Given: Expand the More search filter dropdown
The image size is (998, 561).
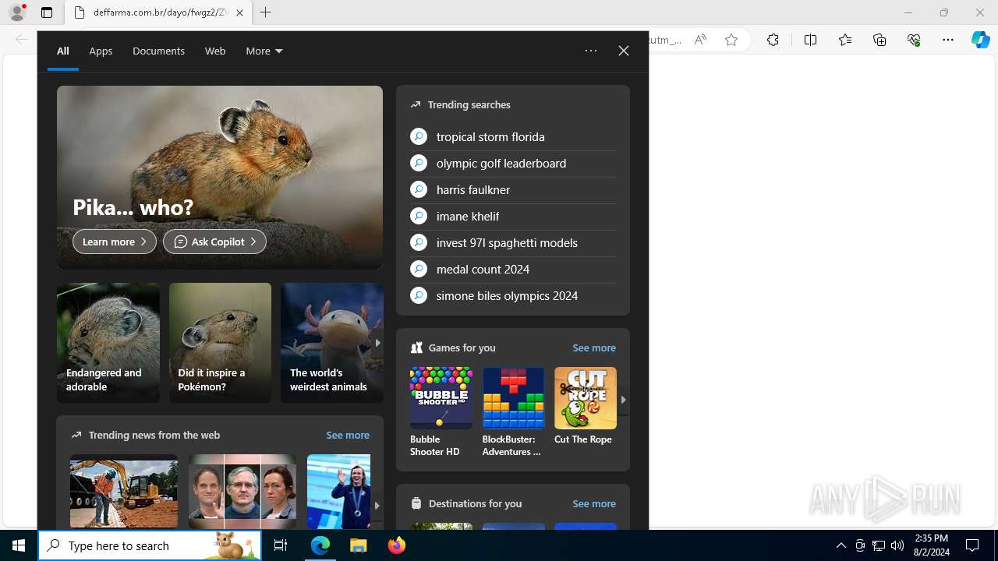Looking at the screenshot, I should point(264,51).
